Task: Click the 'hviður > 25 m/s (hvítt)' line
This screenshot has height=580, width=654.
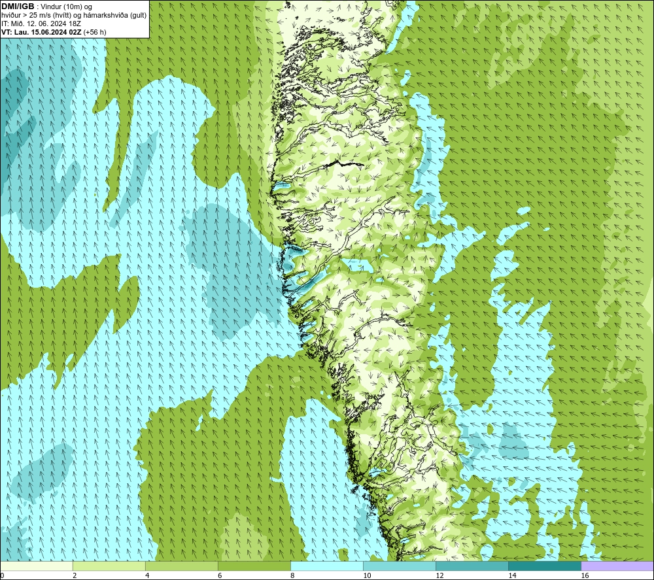Action: pos(37,15)
